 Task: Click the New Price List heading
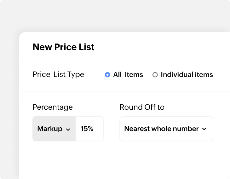tap(63, 47)
